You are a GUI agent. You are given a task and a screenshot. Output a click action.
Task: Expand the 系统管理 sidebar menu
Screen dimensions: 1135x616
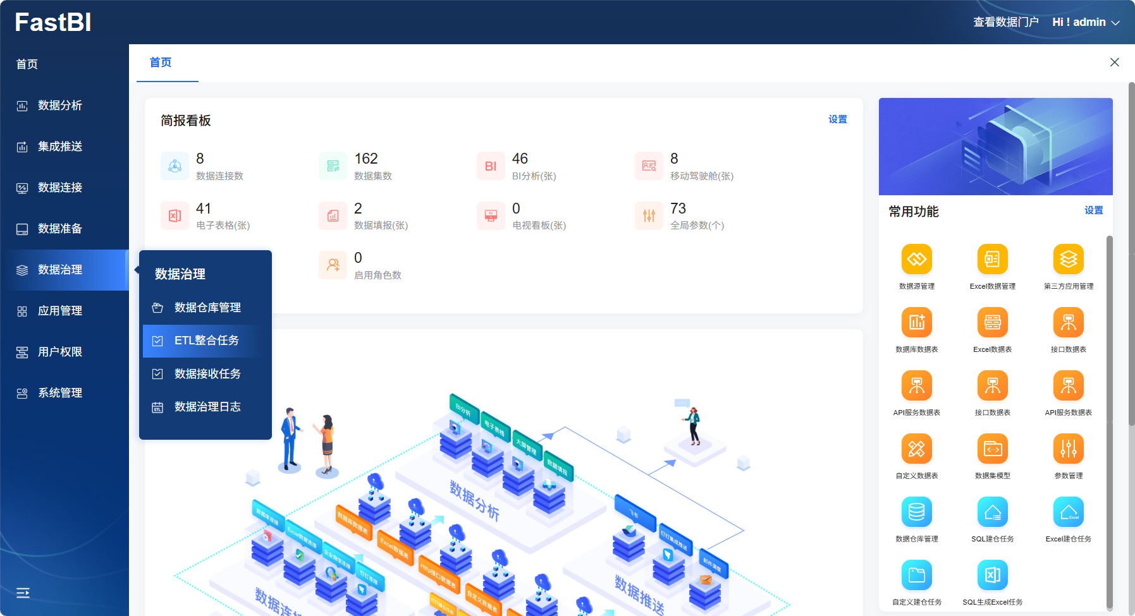(60, 393)
